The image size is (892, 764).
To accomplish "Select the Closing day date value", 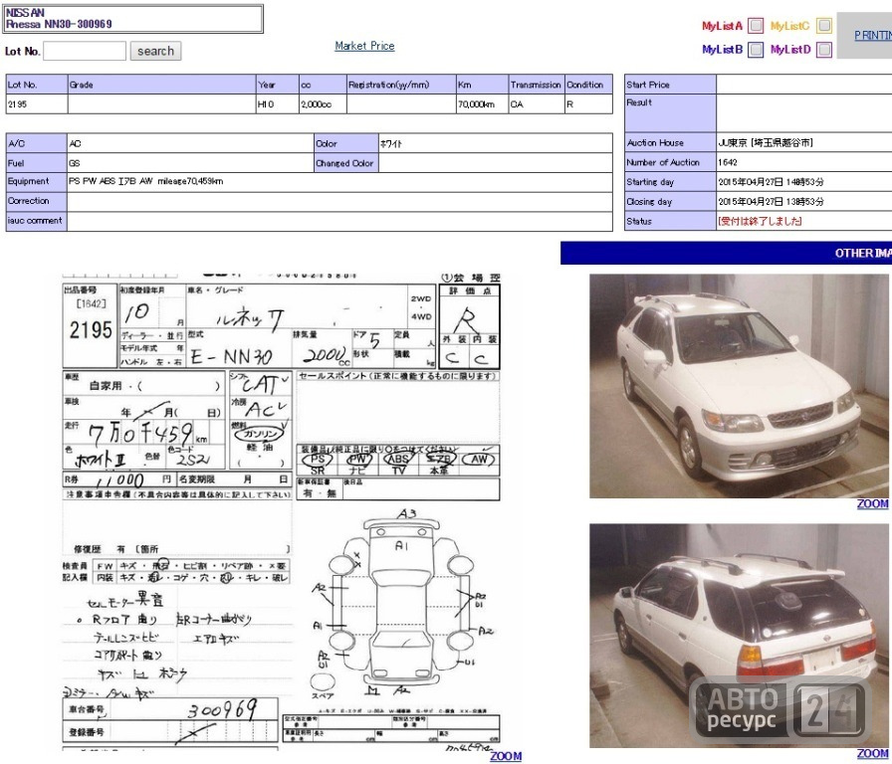I will point(771,202).
